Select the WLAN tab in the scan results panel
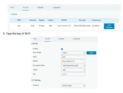 click(x=25, y=7)
